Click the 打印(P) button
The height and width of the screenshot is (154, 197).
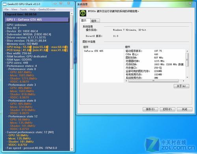(x=167, y=109)
